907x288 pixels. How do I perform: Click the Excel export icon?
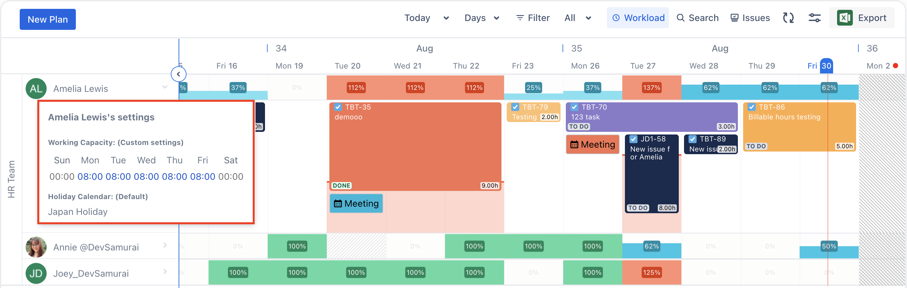tap(844, 18)
